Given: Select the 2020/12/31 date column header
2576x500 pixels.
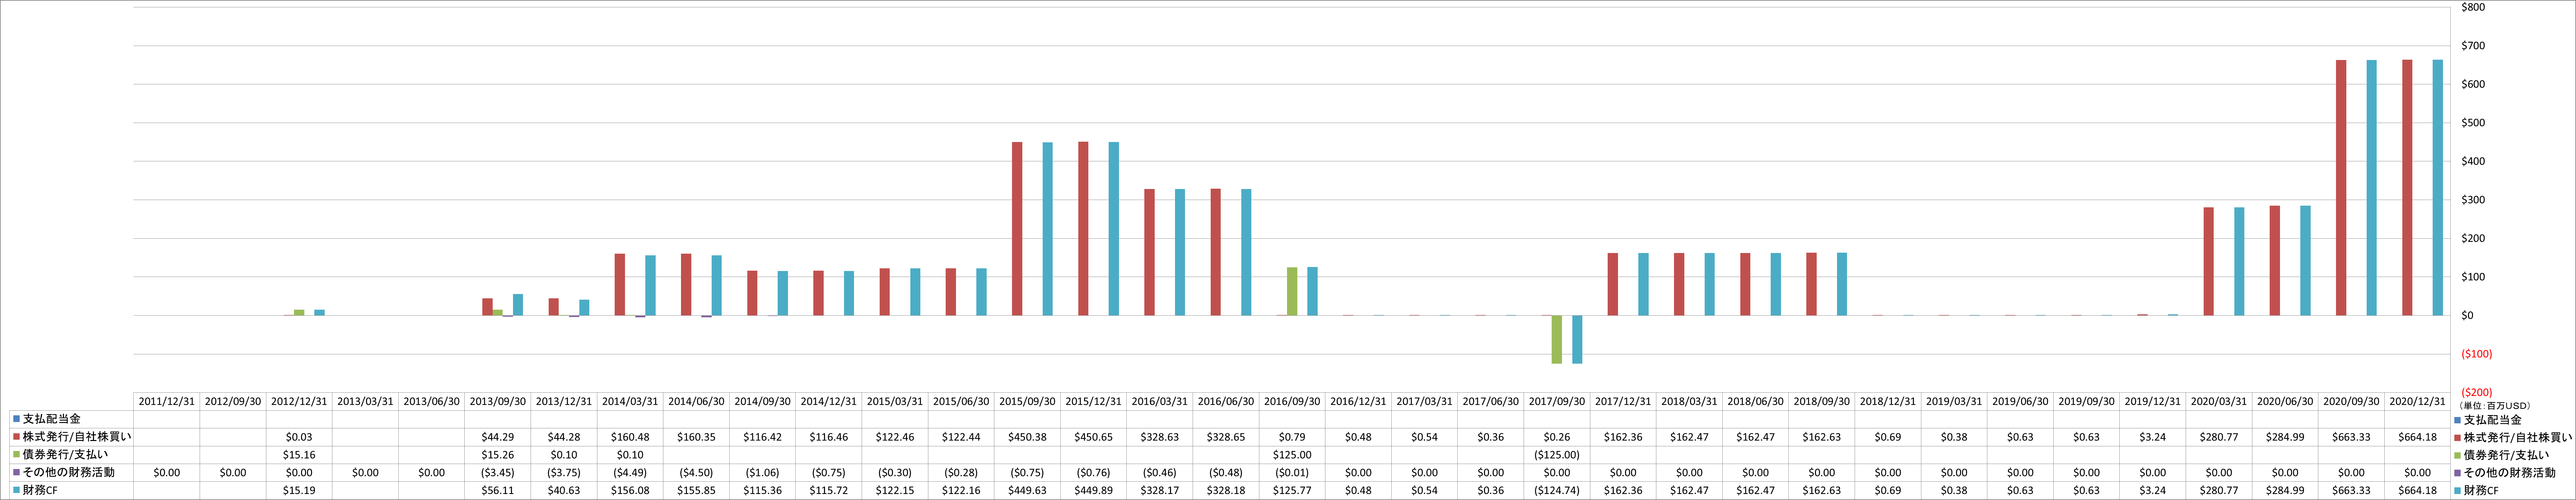Looking at the screenshot, I should (x=2417, y=401).
